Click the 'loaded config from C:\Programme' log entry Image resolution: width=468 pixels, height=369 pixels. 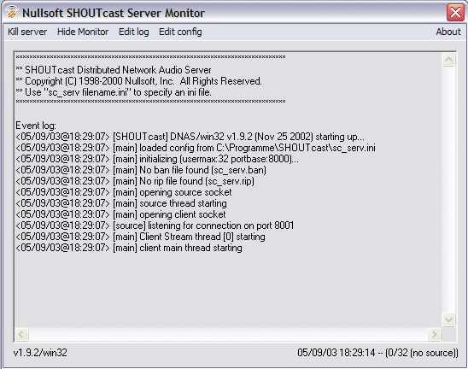(x=196, y=148)
